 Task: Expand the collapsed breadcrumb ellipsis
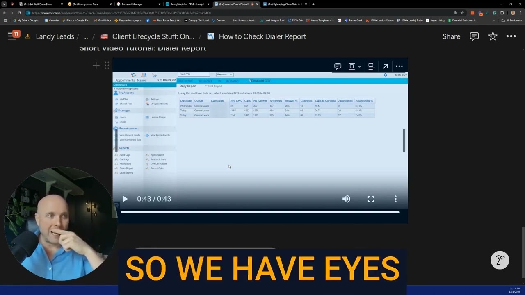(85, 36)
